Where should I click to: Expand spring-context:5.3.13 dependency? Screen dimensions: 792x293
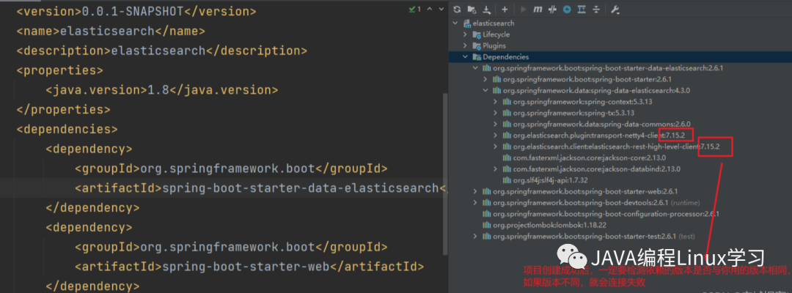[496, 101]
